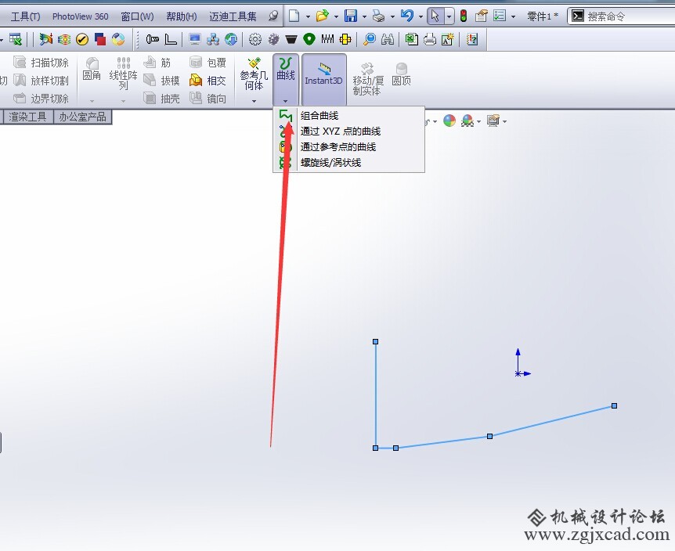The image size is (675, 551).
Task: Click the Save floppy disk icon
Action: click(x=351, y=16)
